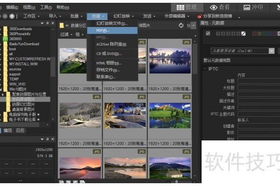
Task: Choose ACDSee 陈列室 from the create menu
Action: pyautogui.click(x=112, y=44)
